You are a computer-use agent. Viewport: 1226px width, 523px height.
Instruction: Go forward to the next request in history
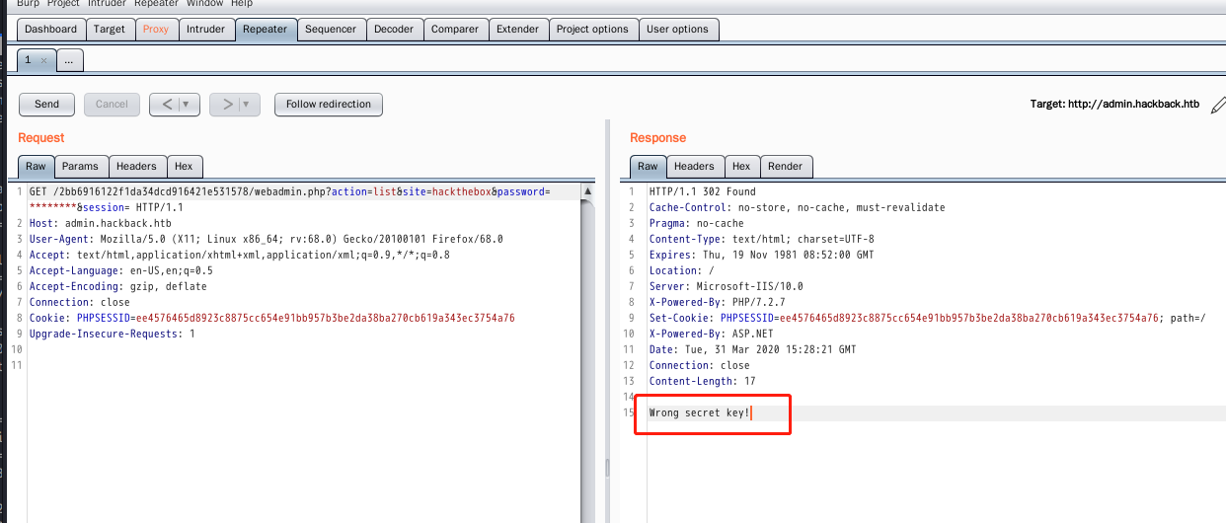tap(227, 104)
